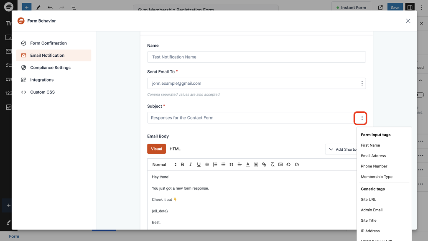Clear text formatting with the Tx icon
This screenshot has width=428, height=241.
tap(272, 165)
